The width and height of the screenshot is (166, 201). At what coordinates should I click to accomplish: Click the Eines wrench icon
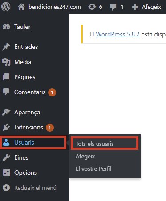[6, 157]
